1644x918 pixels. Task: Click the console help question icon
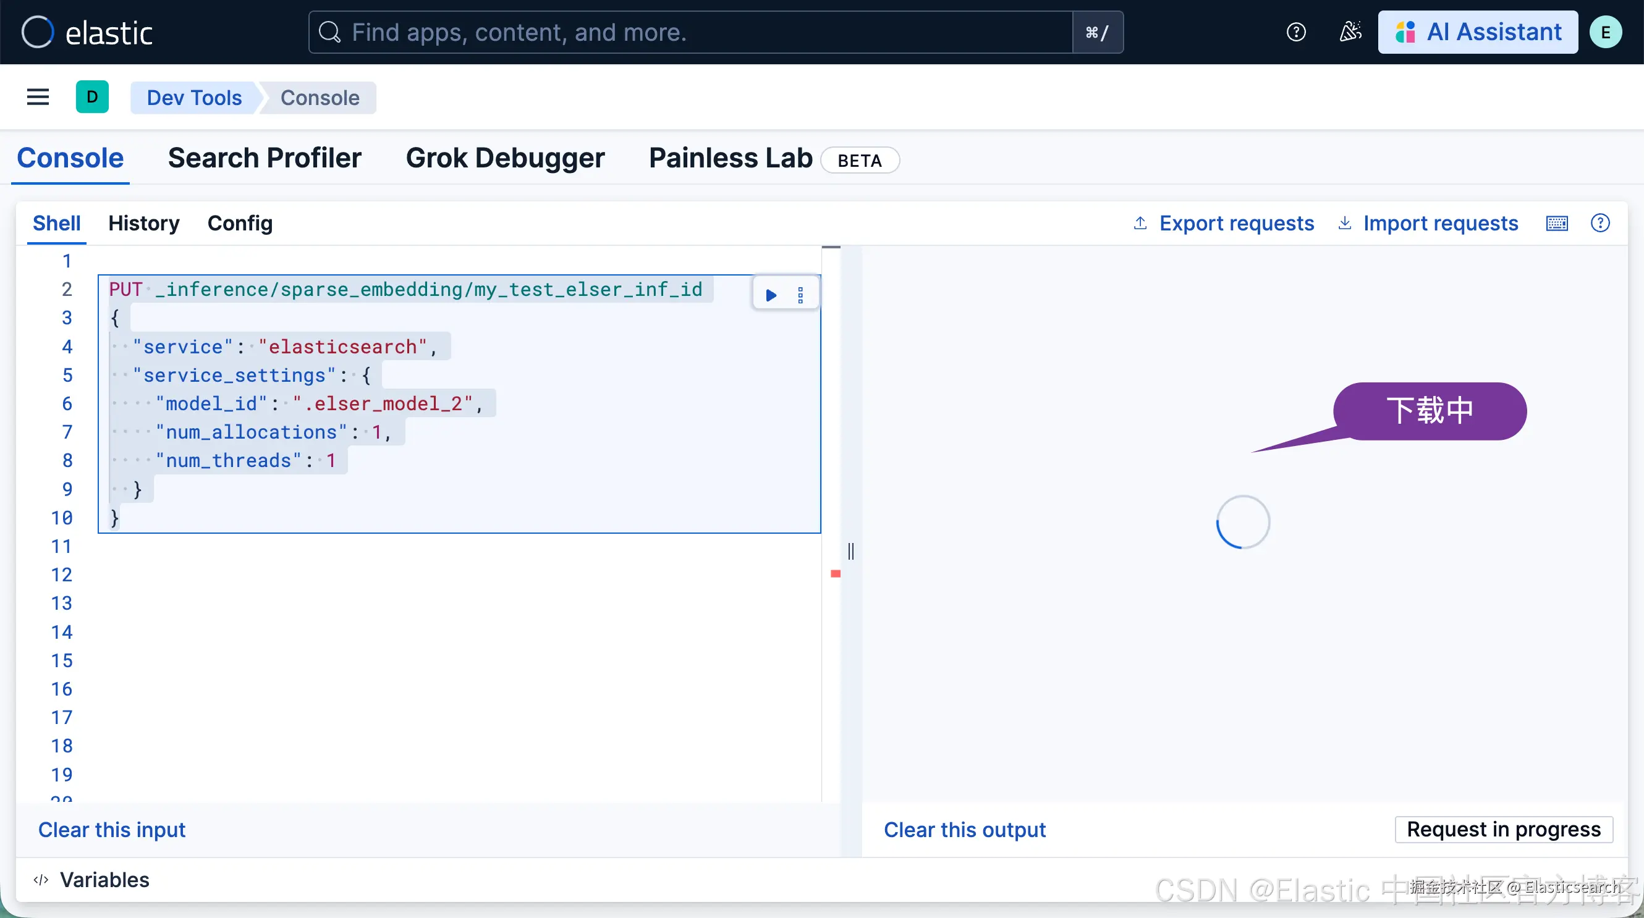[1600, 223]
